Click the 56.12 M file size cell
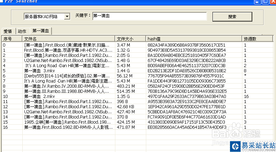The width and height of the screenshot is (276, 152). coord(125,76)
